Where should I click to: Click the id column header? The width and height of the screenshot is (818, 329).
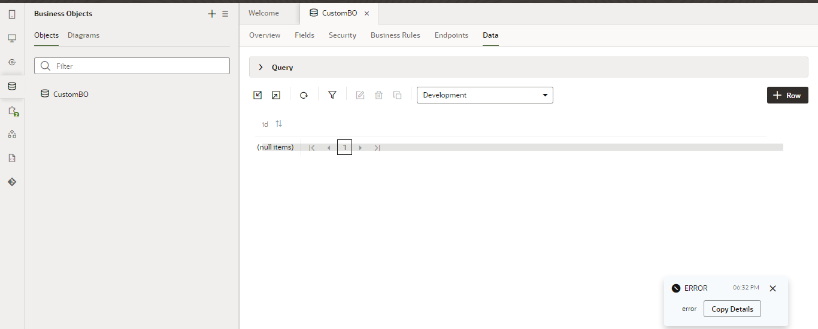click(x=265, y=124)
